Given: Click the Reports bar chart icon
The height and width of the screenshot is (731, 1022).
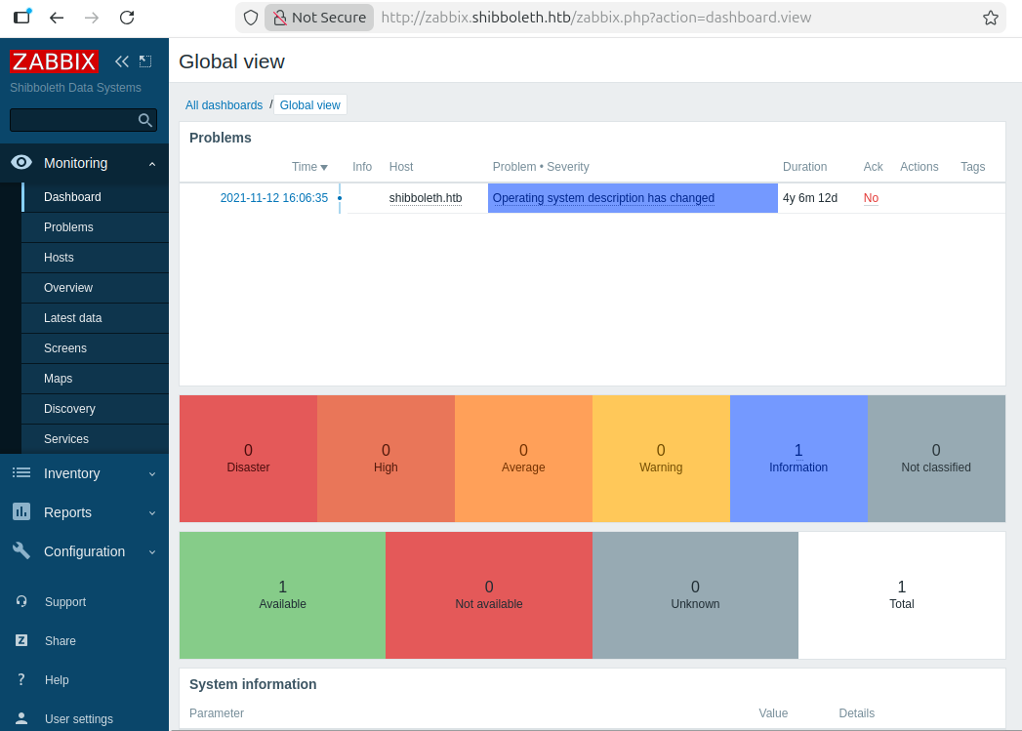Looking at the screenshot, I should 21,511.
